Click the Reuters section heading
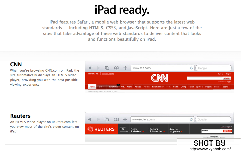 [20, 116]
